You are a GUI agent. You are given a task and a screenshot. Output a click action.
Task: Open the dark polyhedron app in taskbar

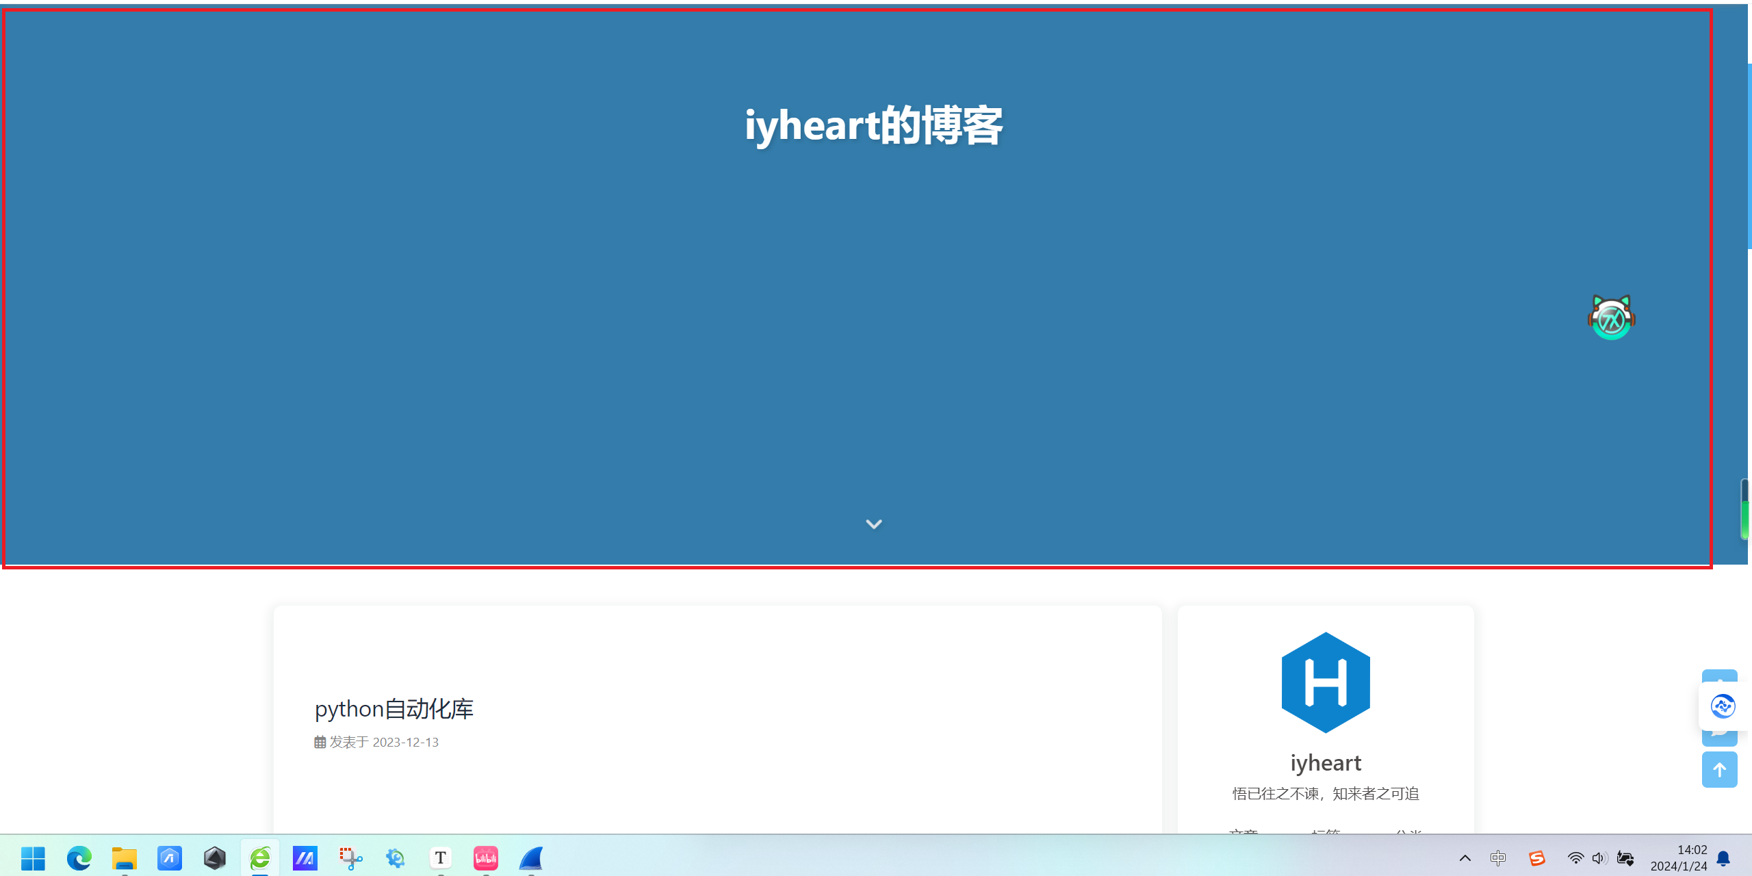[215, 858]
